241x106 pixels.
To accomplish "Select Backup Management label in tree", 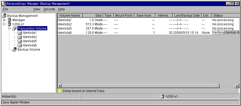I will tap(22, 16).
